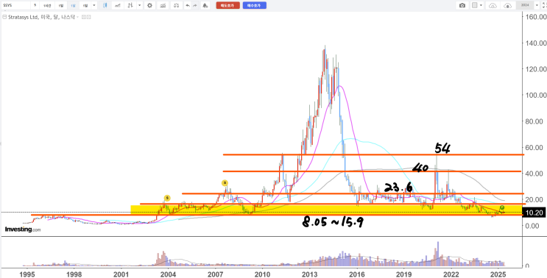Select the yellow highlighted price zone rectangle
547x278 pixels.
(x=326, y=210)
